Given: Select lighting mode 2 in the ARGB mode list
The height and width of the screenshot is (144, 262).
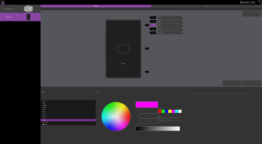Looking at the screenshot, I should click(68, 103).
